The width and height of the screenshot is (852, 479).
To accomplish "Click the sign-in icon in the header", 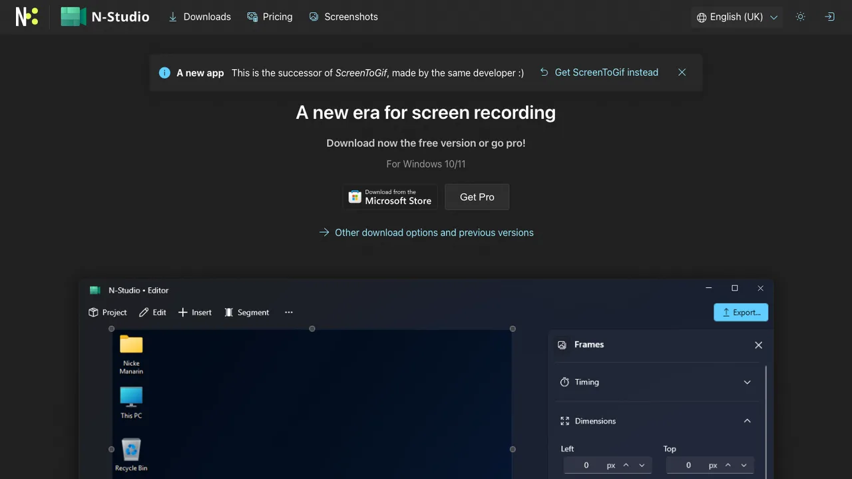I will pyautogui.click(x=829, y=17).
